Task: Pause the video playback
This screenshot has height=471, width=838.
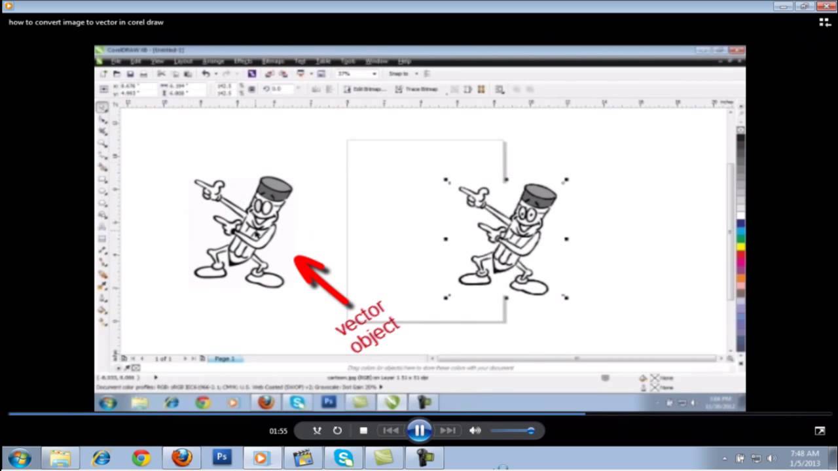Action: pos(419,430)
